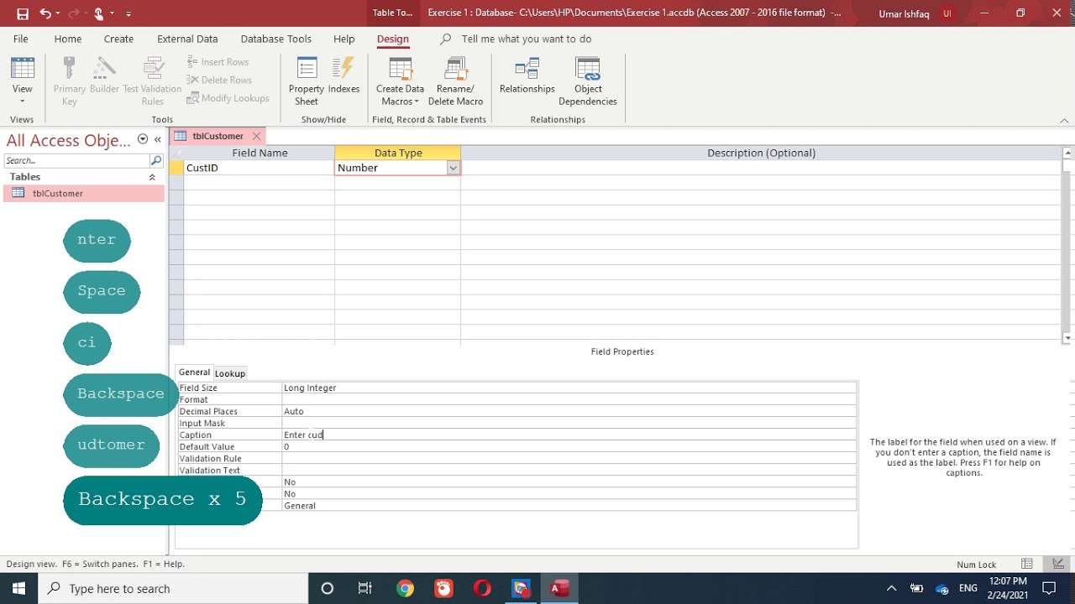Open the All Access Objects dropdown menu

142,140
